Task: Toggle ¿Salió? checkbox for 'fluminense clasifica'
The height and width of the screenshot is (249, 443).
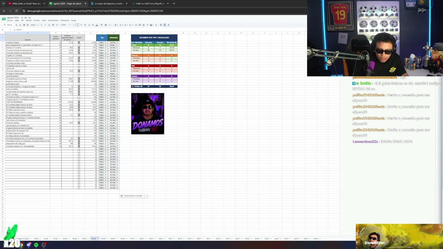Action: pyautogui.click(x=79, y=123)
